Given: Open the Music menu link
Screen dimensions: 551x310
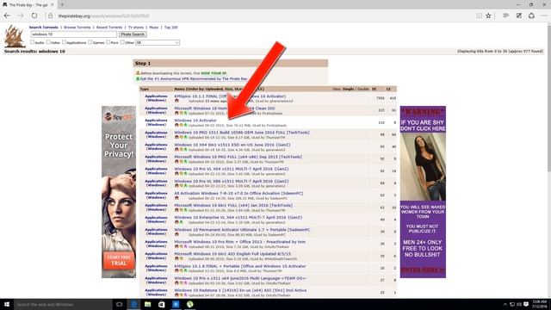Looking at the screenshot, I should coord(154,27).
